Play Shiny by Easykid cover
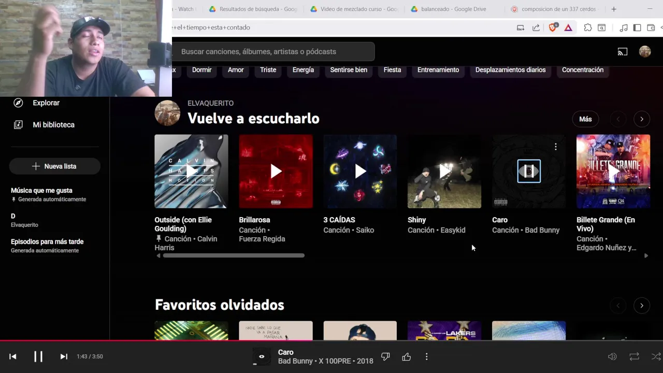The height and width of the screenshot is (373, 663). point(444,171)
